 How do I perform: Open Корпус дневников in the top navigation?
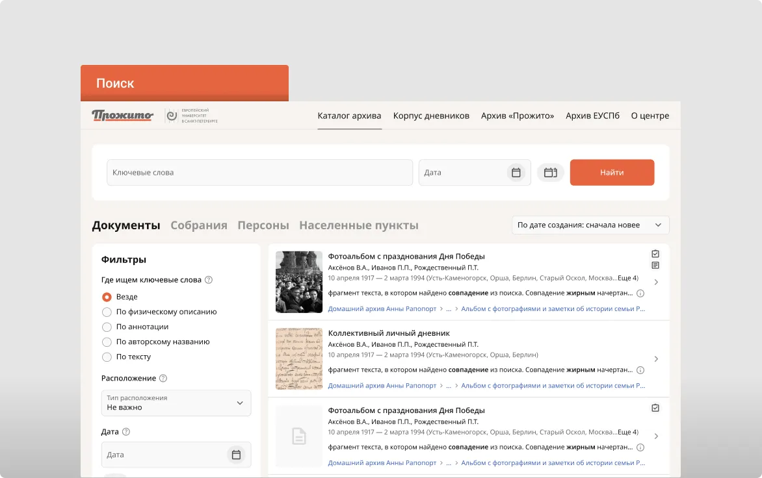[x=431, y=116]
